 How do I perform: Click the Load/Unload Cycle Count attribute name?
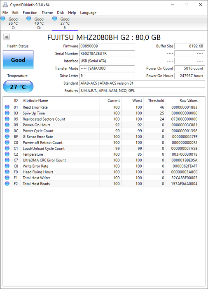pyautogui.click(x=44, y=148)
